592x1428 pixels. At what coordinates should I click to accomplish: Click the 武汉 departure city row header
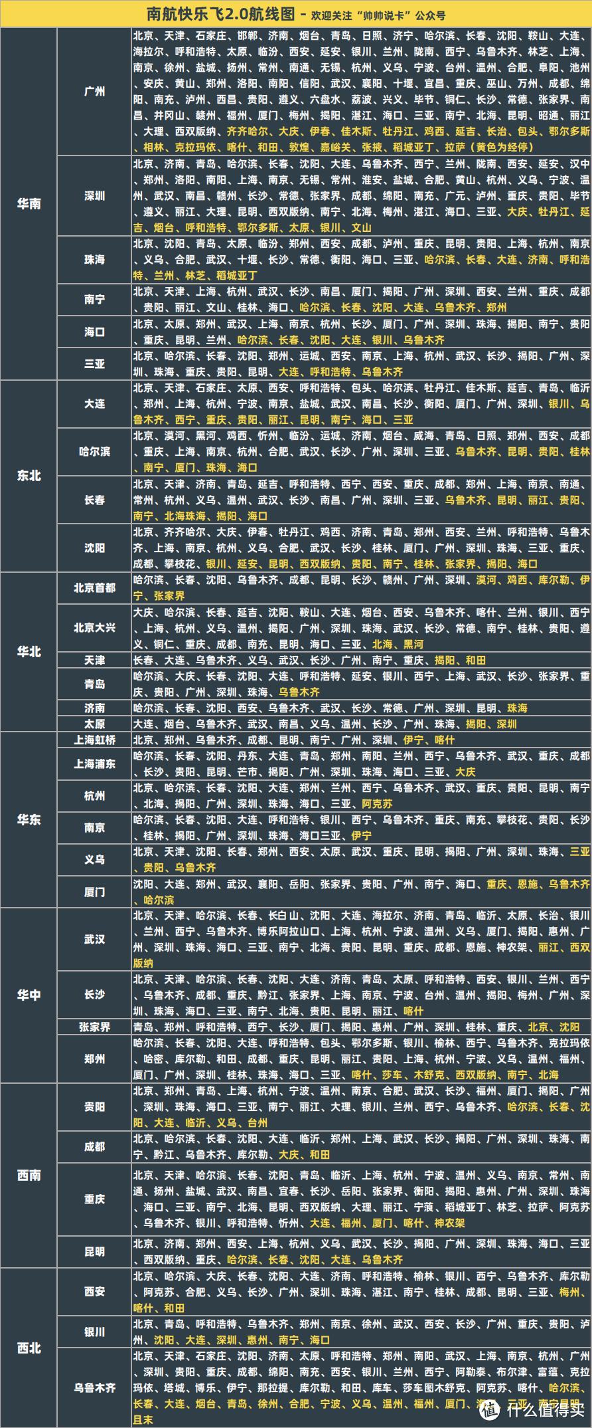95,940
